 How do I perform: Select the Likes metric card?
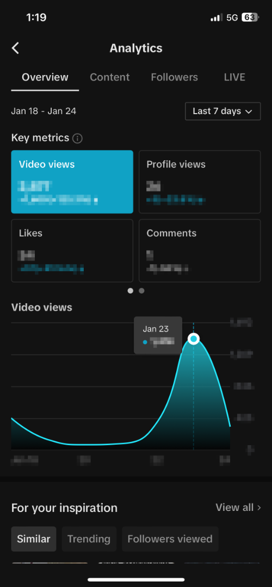[x=72, y=251]
